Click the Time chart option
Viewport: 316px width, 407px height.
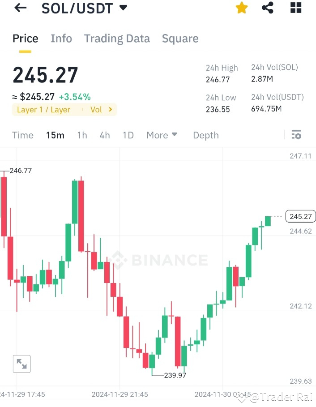22,135
